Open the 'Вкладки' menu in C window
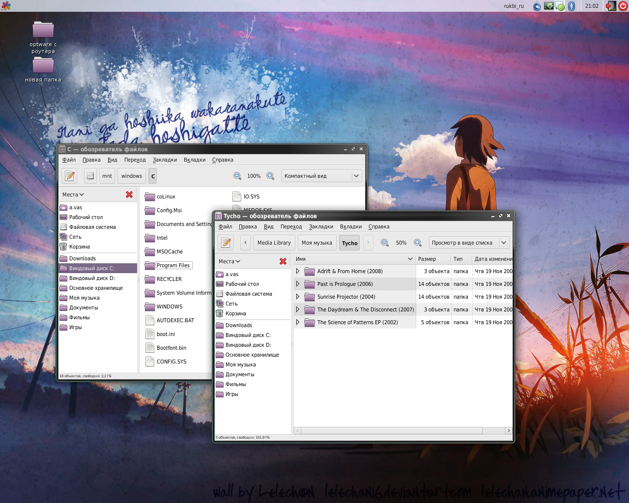The width and height of the screenshot is (629, 503). pos(195,160)
